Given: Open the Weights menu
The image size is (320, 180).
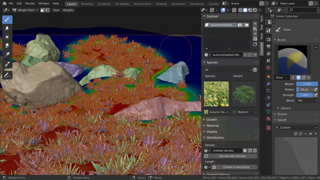Looking at the screenshot, I should [x=68, y=10].
